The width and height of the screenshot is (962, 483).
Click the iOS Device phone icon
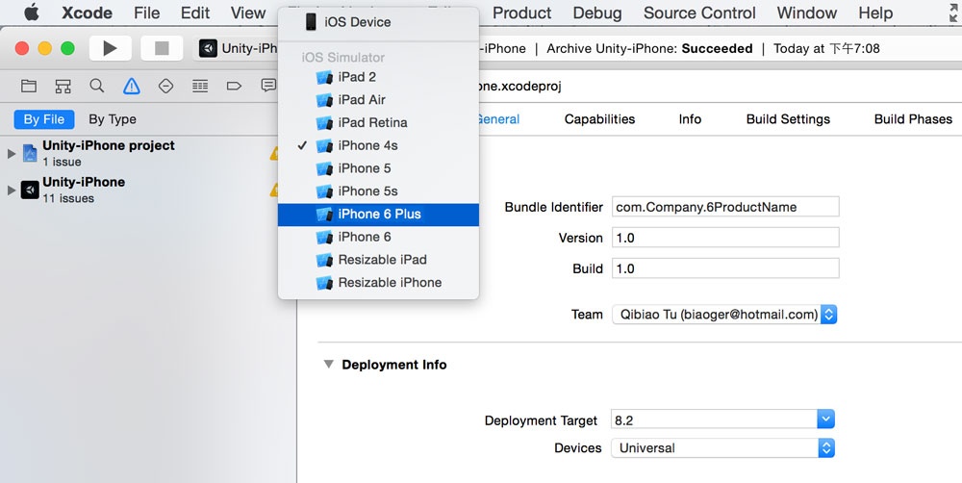311,22
